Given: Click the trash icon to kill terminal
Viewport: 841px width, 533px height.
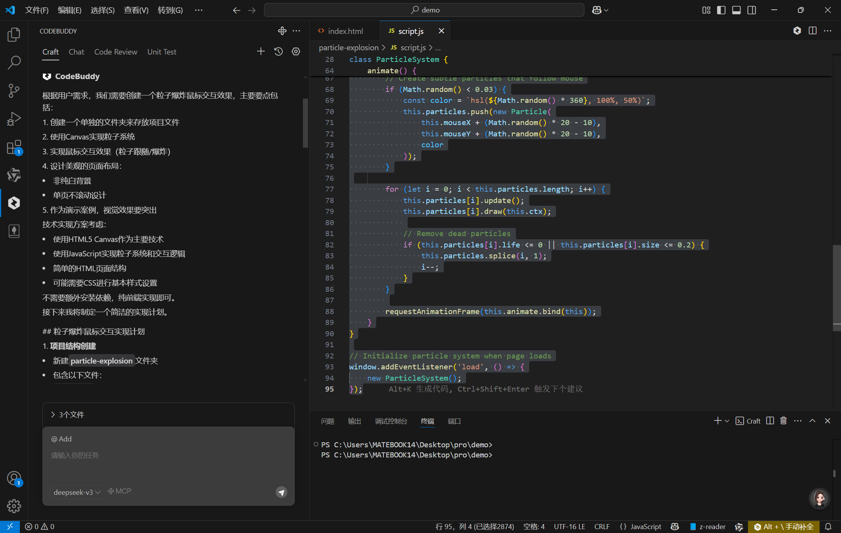Looking at the screenshot, I should pos(783,421).
